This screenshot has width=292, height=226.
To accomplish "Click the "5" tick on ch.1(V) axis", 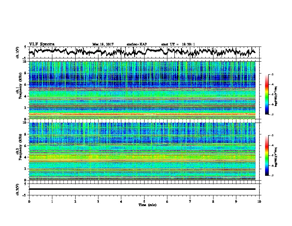I will click(x=25, y=47).
